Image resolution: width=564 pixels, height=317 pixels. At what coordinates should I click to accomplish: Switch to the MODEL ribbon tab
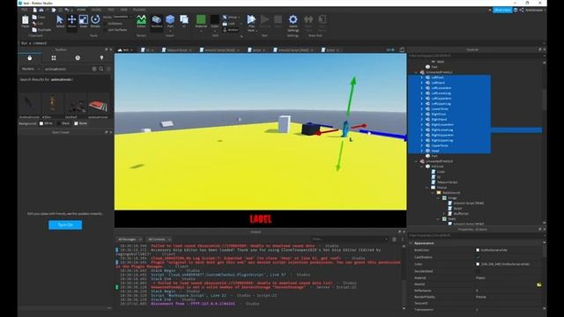96,10
